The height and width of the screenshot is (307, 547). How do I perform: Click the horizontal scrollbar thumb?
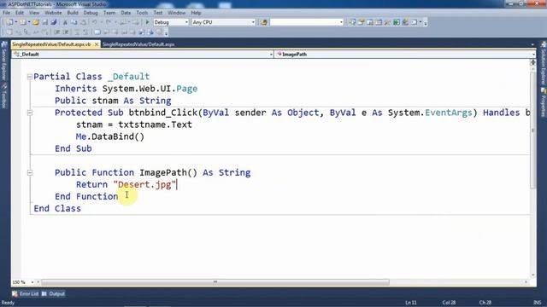tap(215, 282)
